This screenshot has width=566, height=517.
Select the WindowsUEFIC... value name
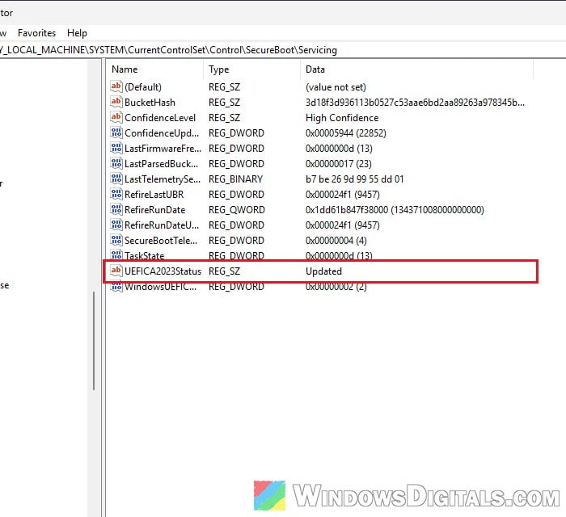161,287
